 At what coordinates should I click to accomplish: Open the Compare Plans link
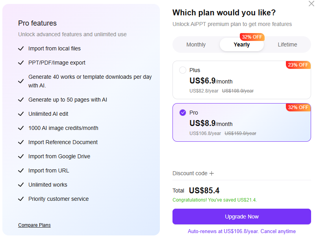click(34, 225)
